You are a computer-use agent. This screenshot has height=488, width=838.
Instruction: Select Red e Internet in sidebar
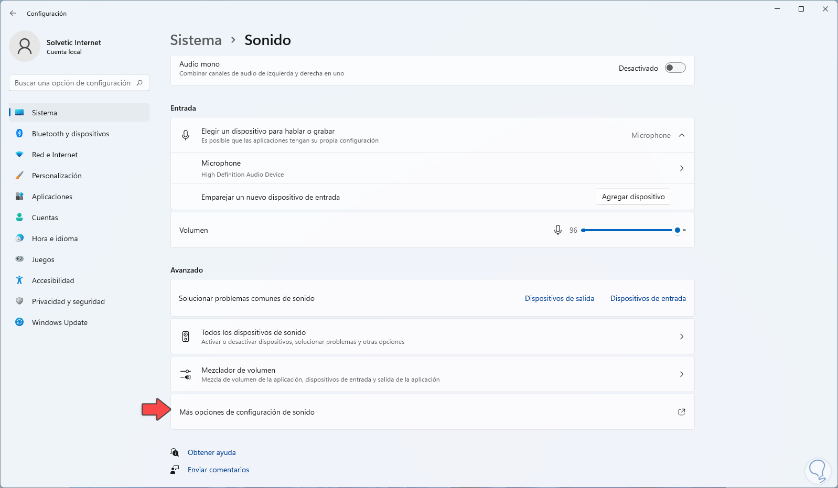(55, 155)
